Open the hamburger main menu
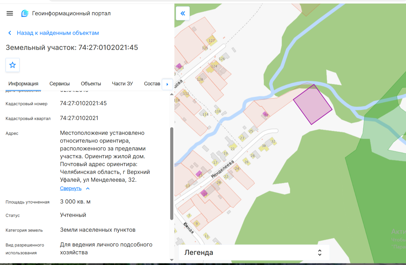The width and height of the screenshot is (406, 265). (10, 13)
